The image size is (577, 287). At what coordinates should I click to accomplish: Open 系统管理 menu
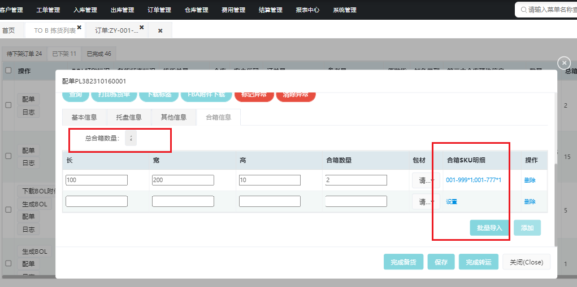(x=345, y=10)
